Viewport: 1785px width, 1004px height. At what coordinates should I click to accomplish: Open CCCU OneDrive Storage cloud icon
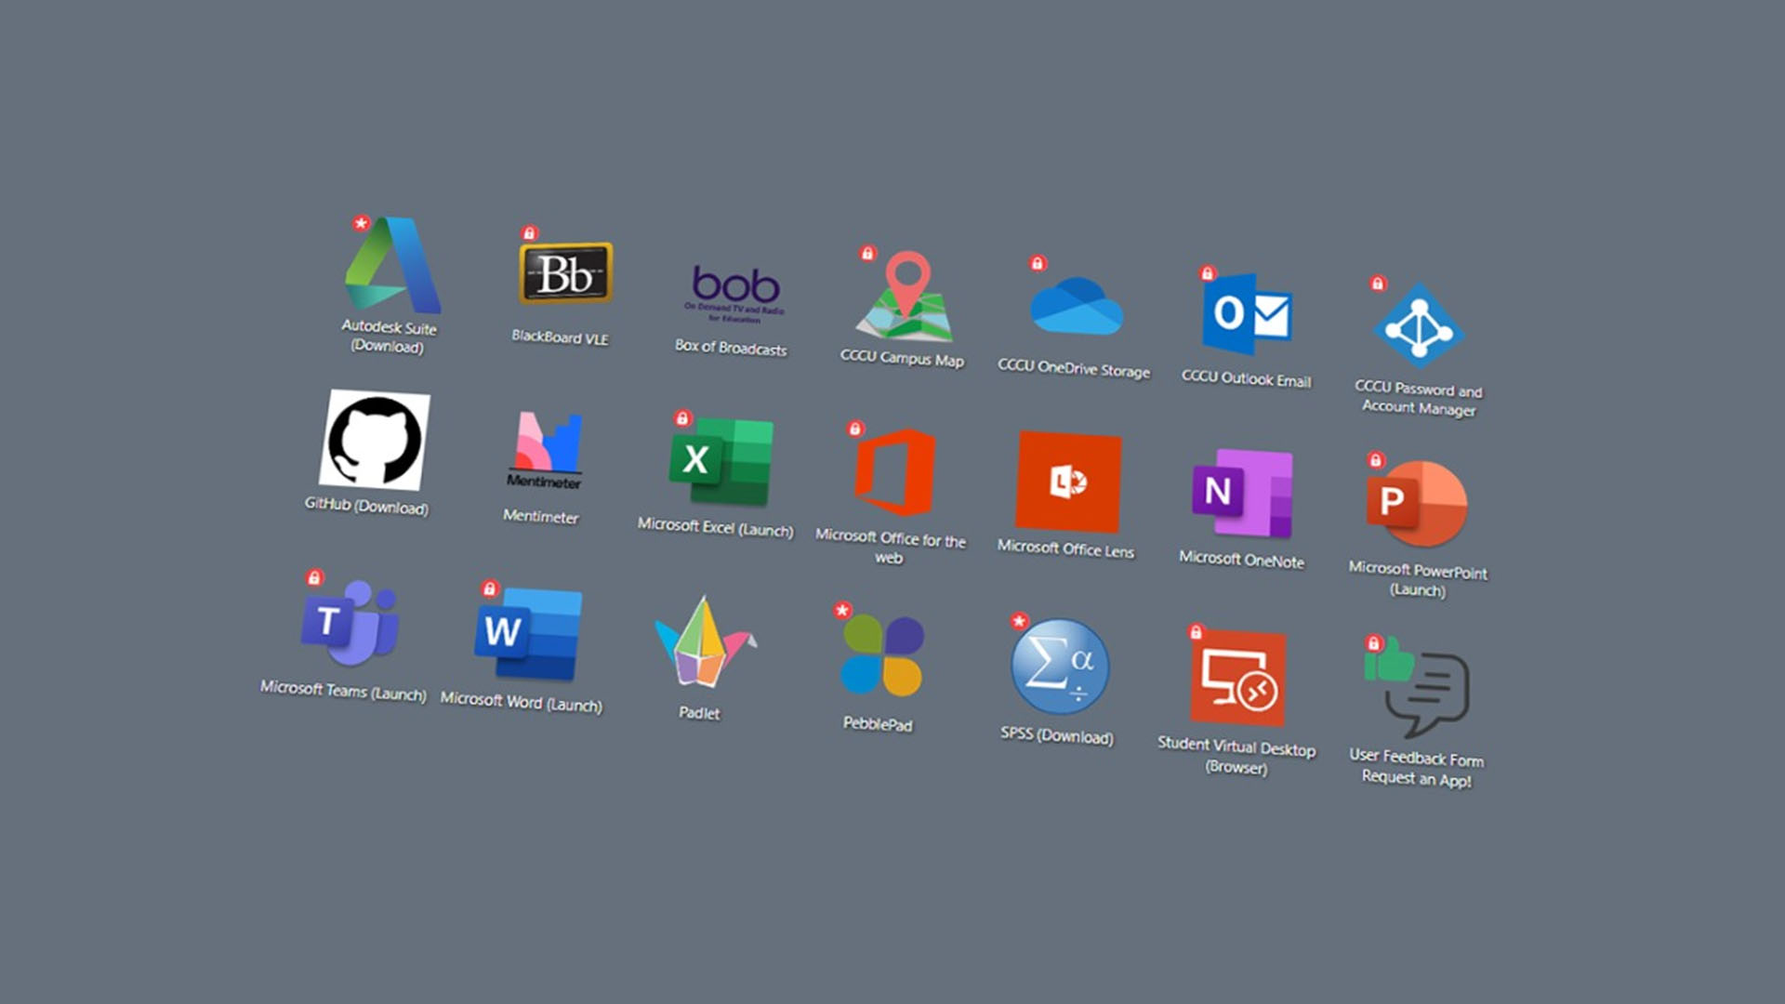(x=1077, y=306)
